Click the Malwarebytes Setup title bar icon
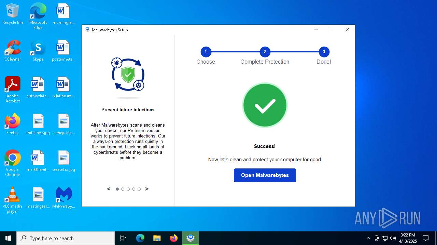The height and width of the screenshot is (245, 437). click(87, 30)
